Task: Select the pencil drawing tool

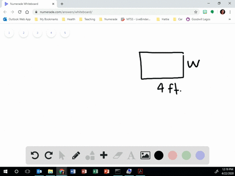Action: (76, 155)
